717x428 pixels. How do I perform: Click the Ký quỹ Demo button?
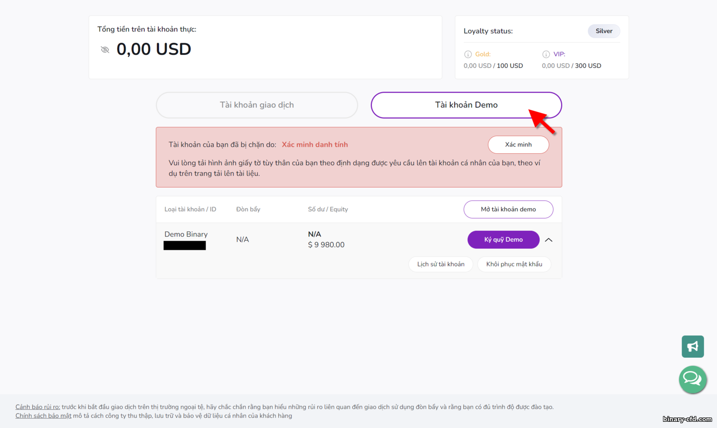pos(503,240)
